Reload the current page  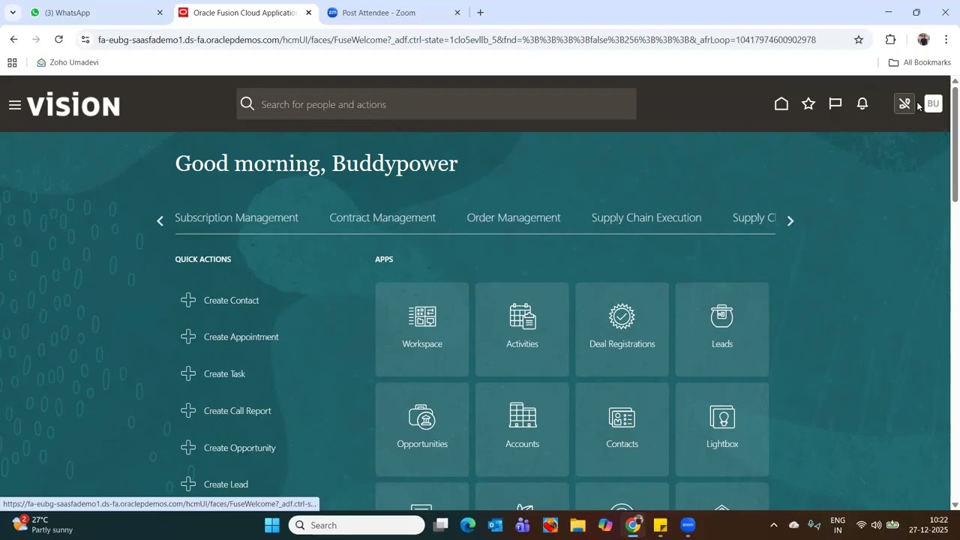click(x=59, y=40)
